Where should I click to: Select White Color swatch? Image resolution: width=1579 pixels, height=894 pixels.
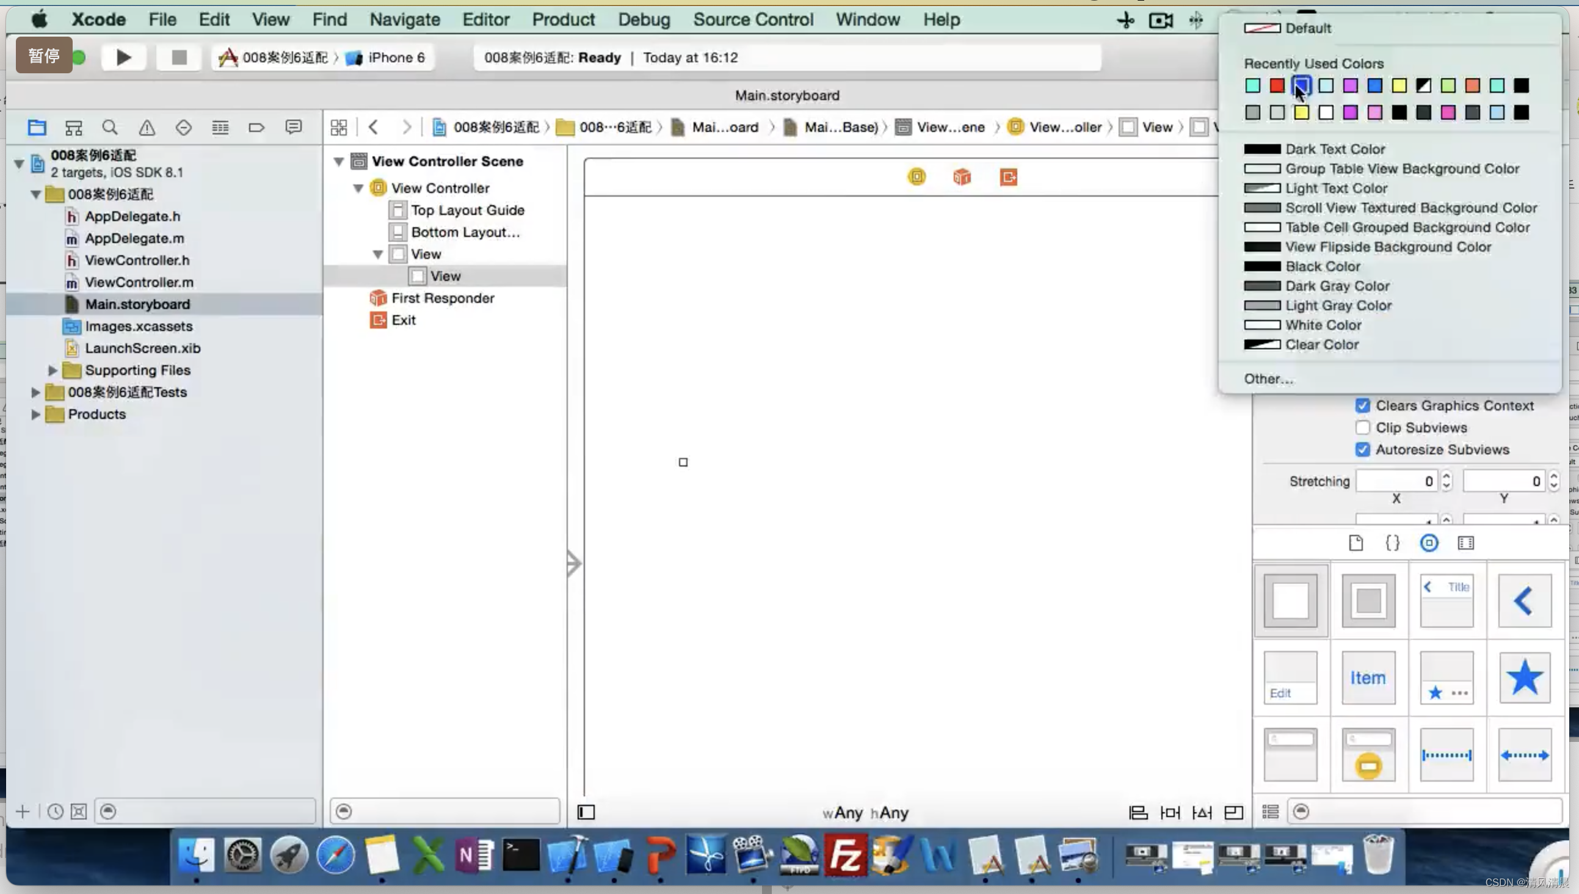coord(1260,324)
